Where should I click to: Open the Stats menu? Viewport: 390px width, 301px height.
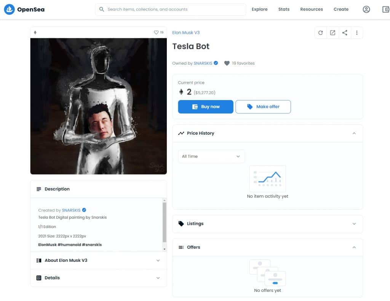(x=284, y=10)
